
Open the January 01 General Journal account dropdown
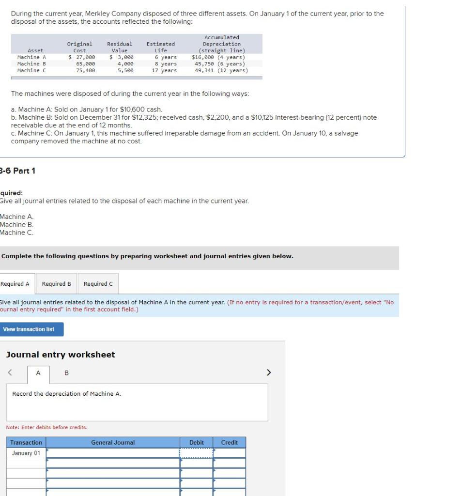pos(113,453)
